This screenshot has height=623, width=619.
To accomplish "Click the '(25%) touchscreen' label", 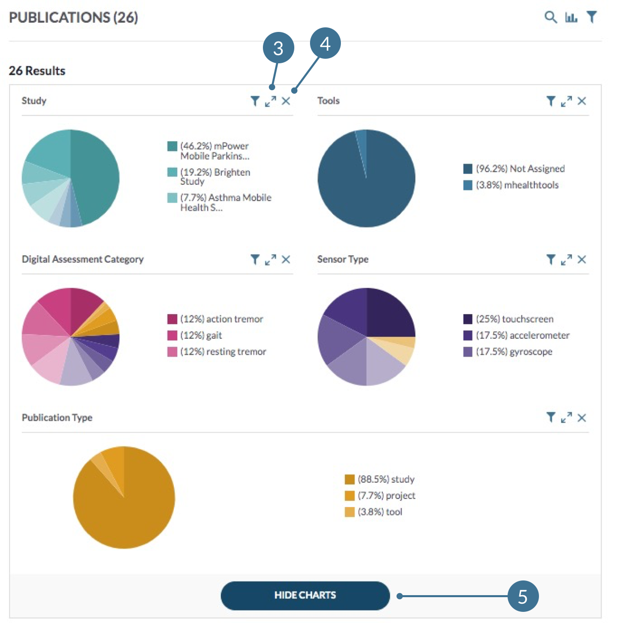I will coord(515,319).
